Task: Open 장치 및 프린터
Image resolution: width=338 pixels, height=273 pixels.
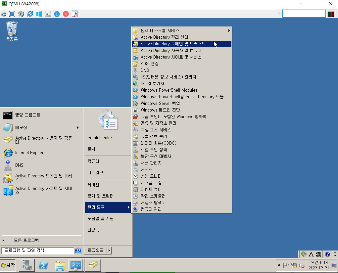Action: pos(108,196)
